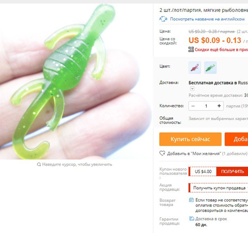Increase quantity with the plus button
Viewport: 248px width, 233px height.
219,106
